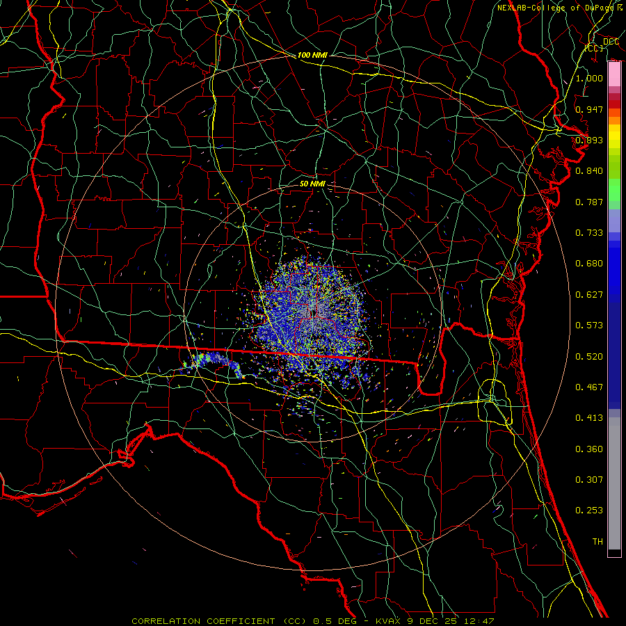The width and height of the screenshot is (626, 626).
Task: Click the 0.680 color scale label
Action: [589, 264]
